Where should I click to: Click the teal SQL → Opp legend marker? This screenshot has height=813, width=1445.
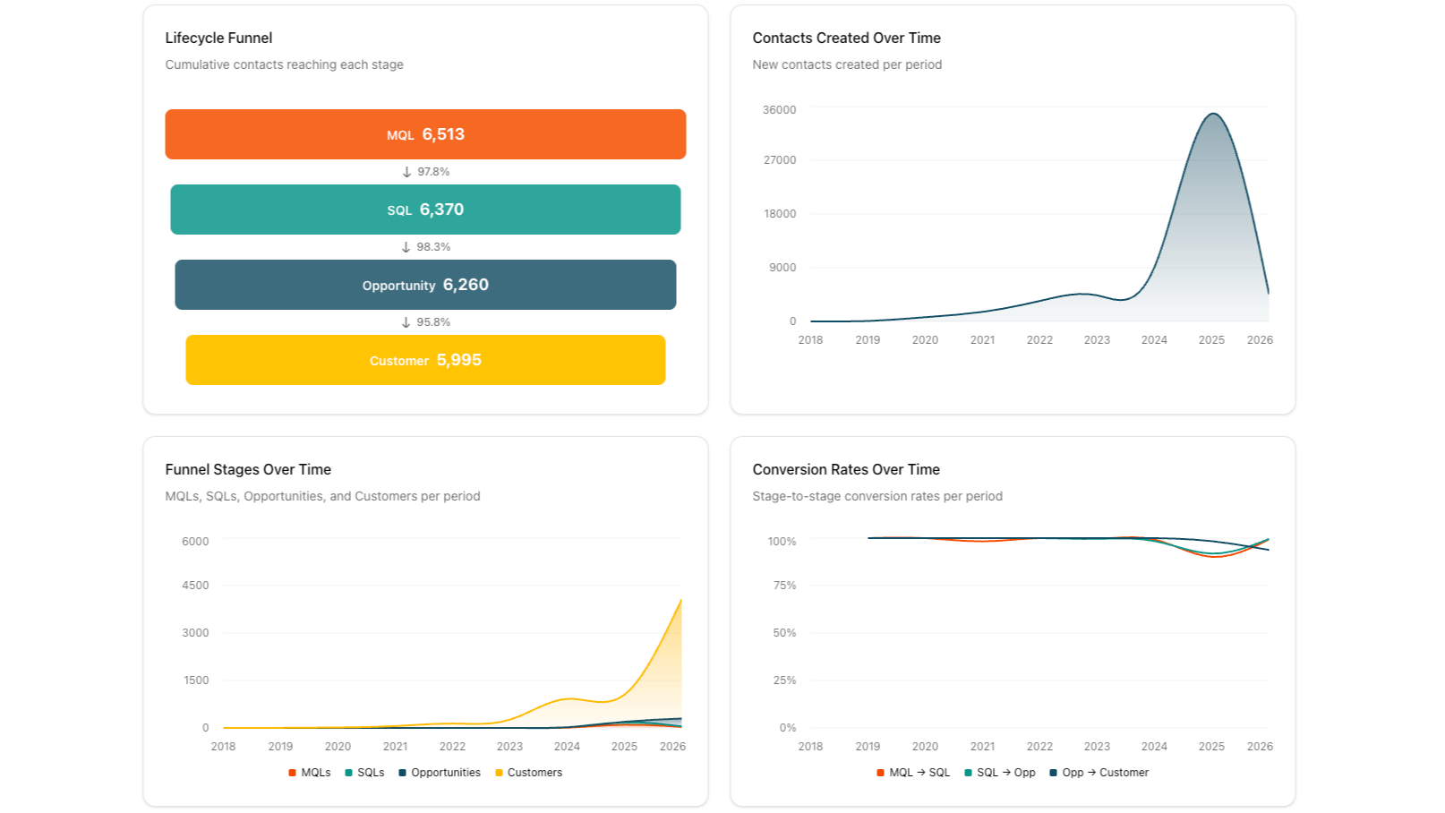point(968,773)
